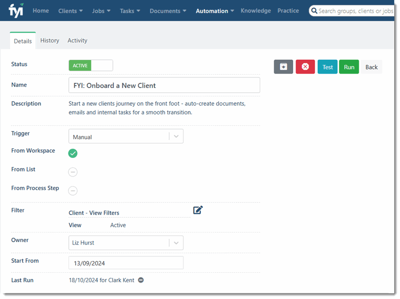Expand the Tasks menu
400x299 pixels.
(x=130, y=11)
